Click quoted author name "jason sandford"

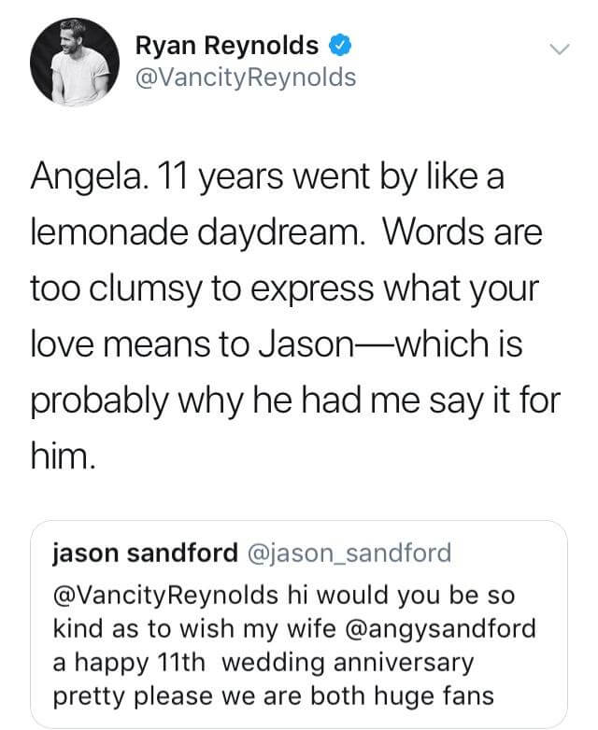(x=147, y=554)
